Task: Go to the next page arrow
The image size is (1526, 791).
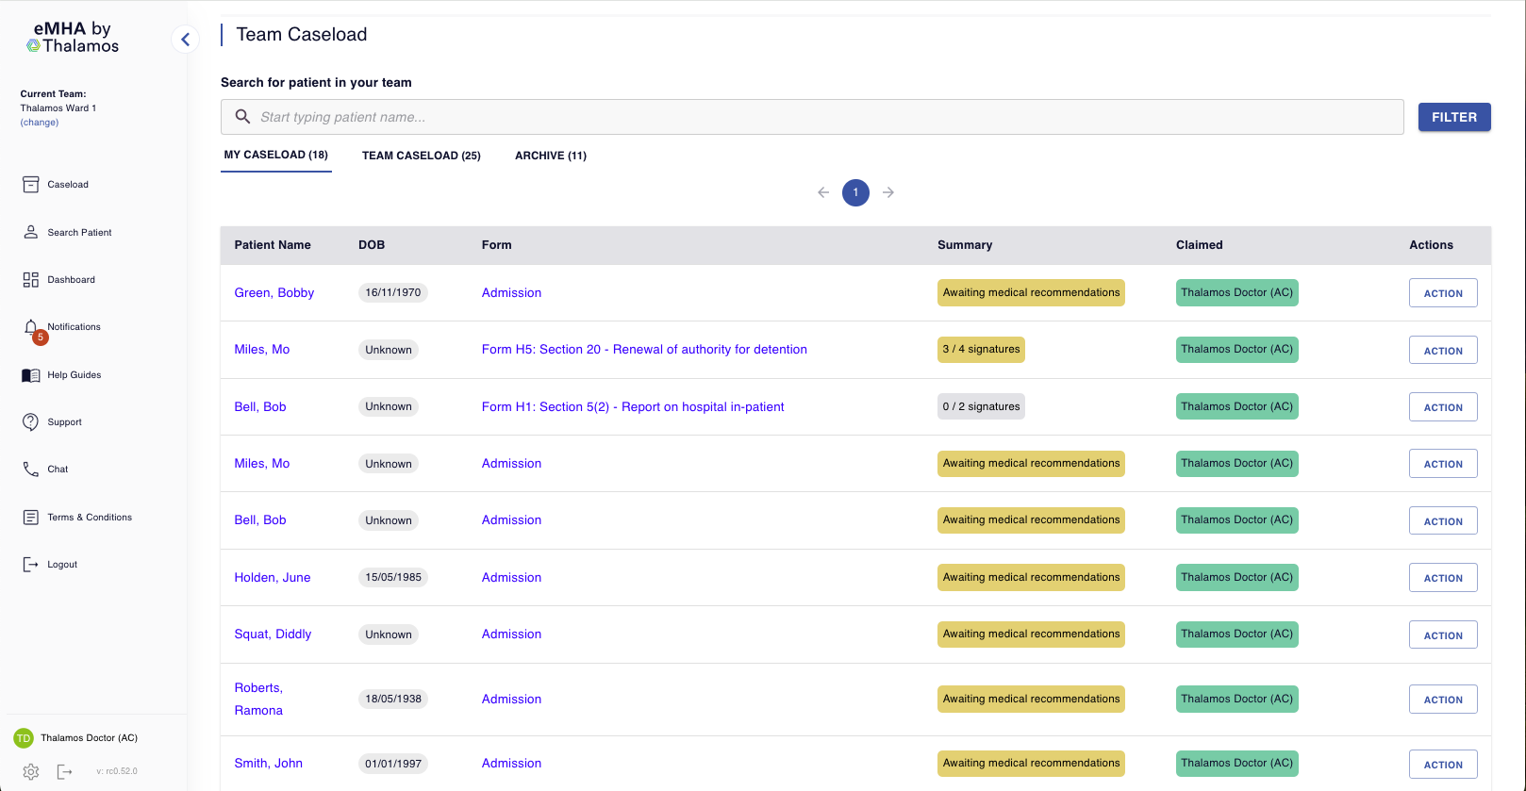Action: point(888,192)
